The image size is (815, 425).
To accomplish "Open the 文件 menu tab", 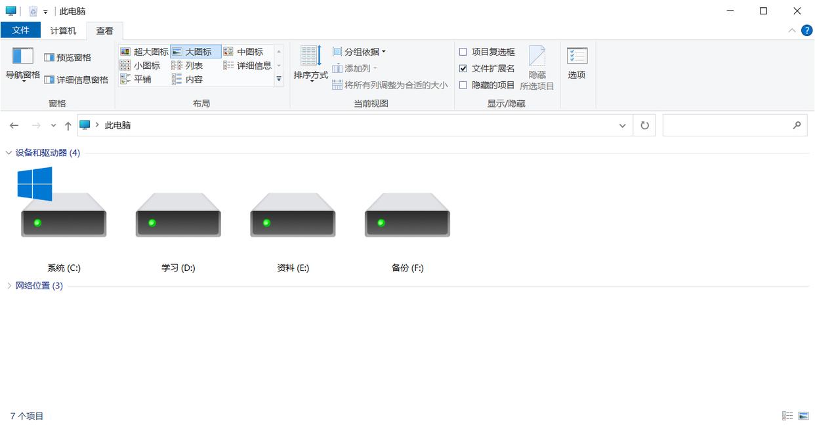I will point(20,30).
